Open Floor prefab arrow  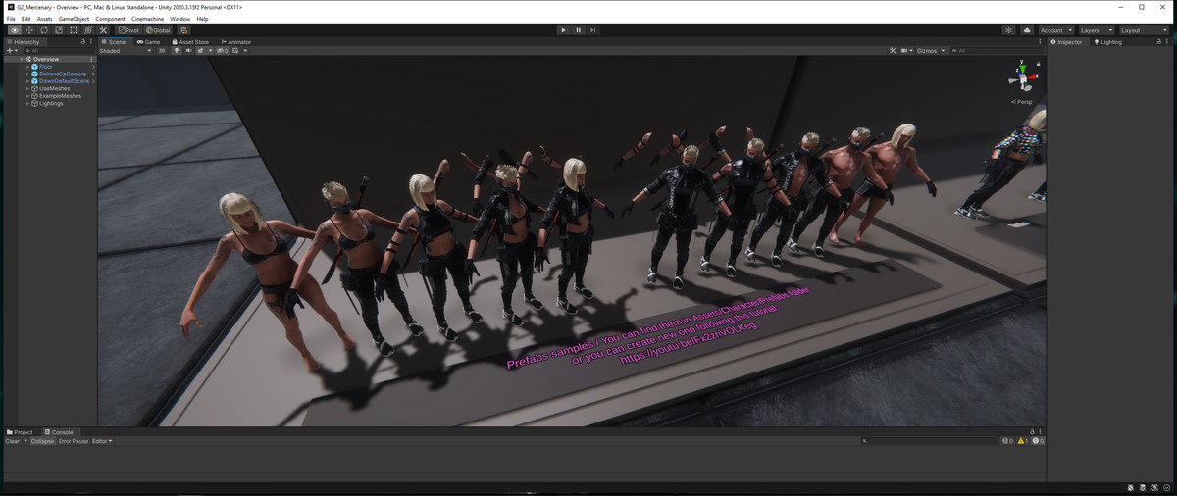coord(93,67)
